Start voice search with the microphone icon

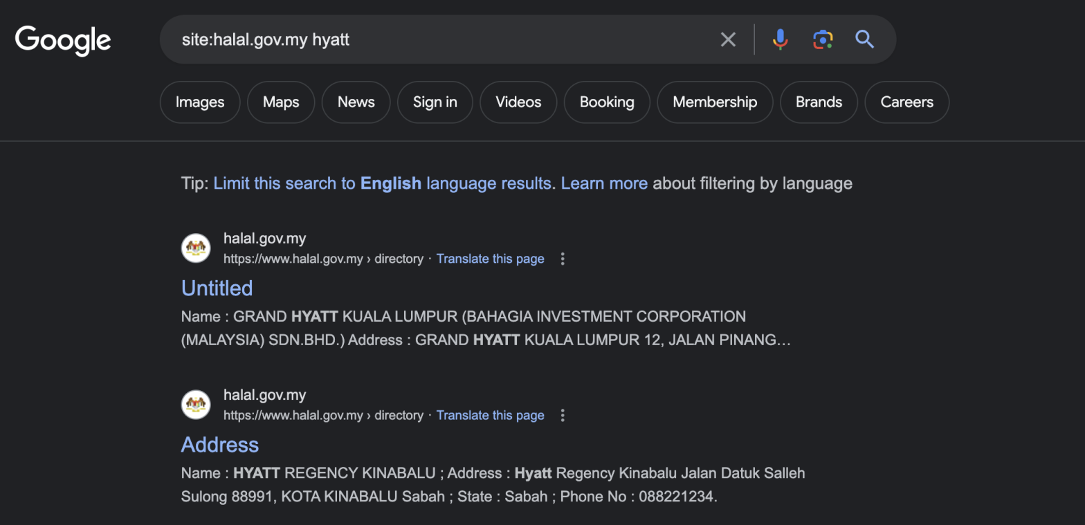780,39
